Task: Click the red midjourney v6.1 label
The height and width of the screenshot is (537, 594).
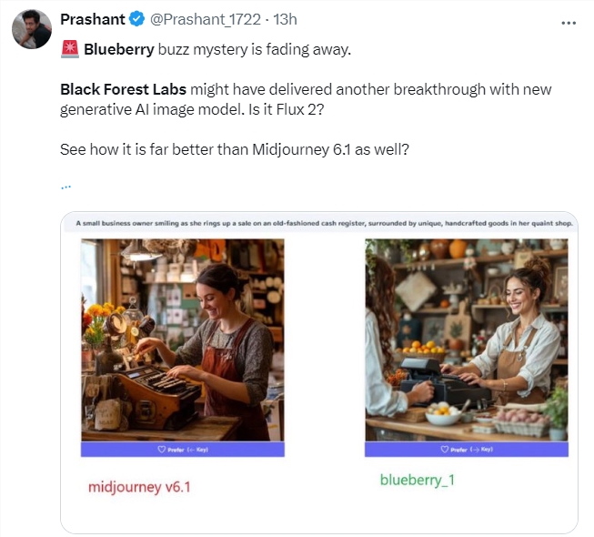Action: (139, 487)
